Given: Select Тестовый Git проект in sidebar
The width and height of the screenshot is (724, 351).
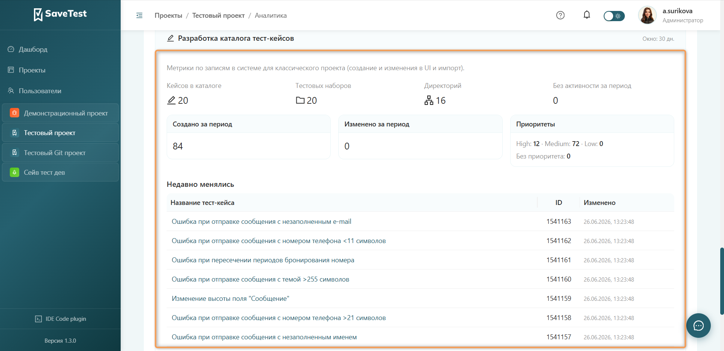Looking at the screenshot, I should click(x=60, y=153).
